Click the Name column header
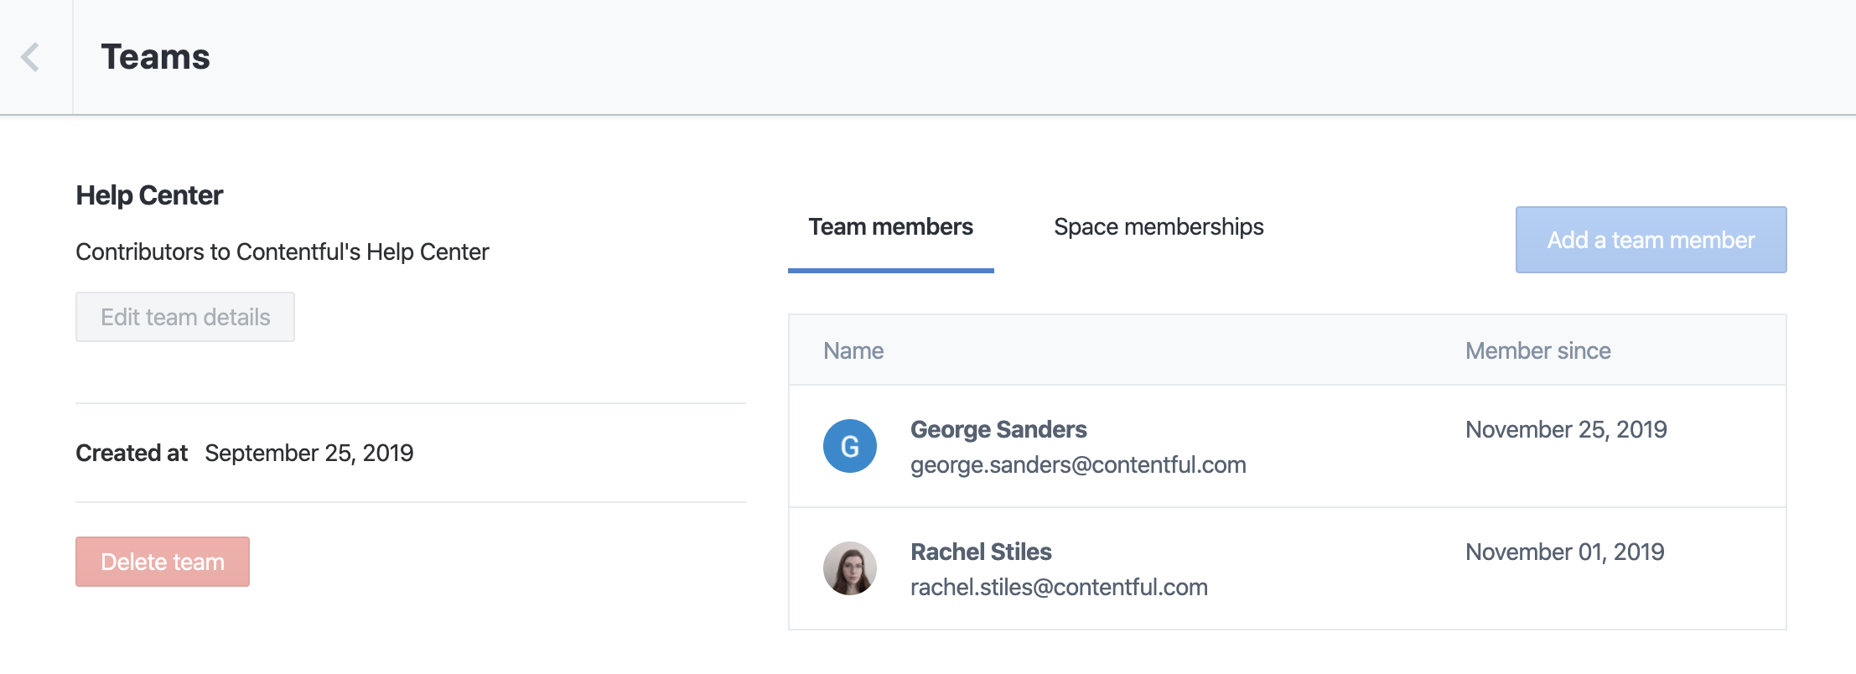 coord(853,350)
